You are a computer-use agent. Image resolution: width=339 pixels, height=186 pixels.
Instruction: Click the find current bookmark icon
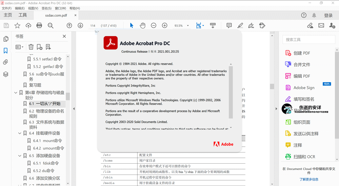[48, 47]
